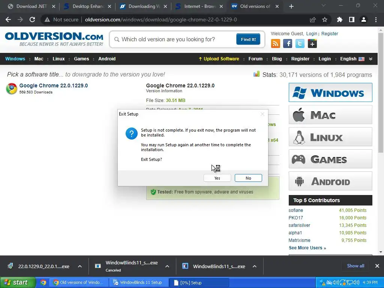Image resolution: width=384 pixels, height=288 pixels.
Task: Click See More Users link
Action: (x=307, y=248)
